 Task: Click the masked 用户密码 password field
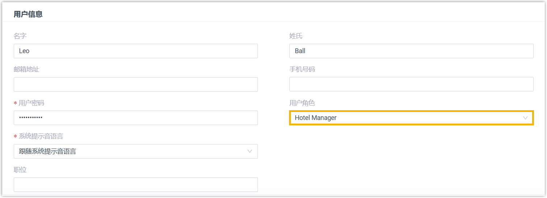(135, 118)
